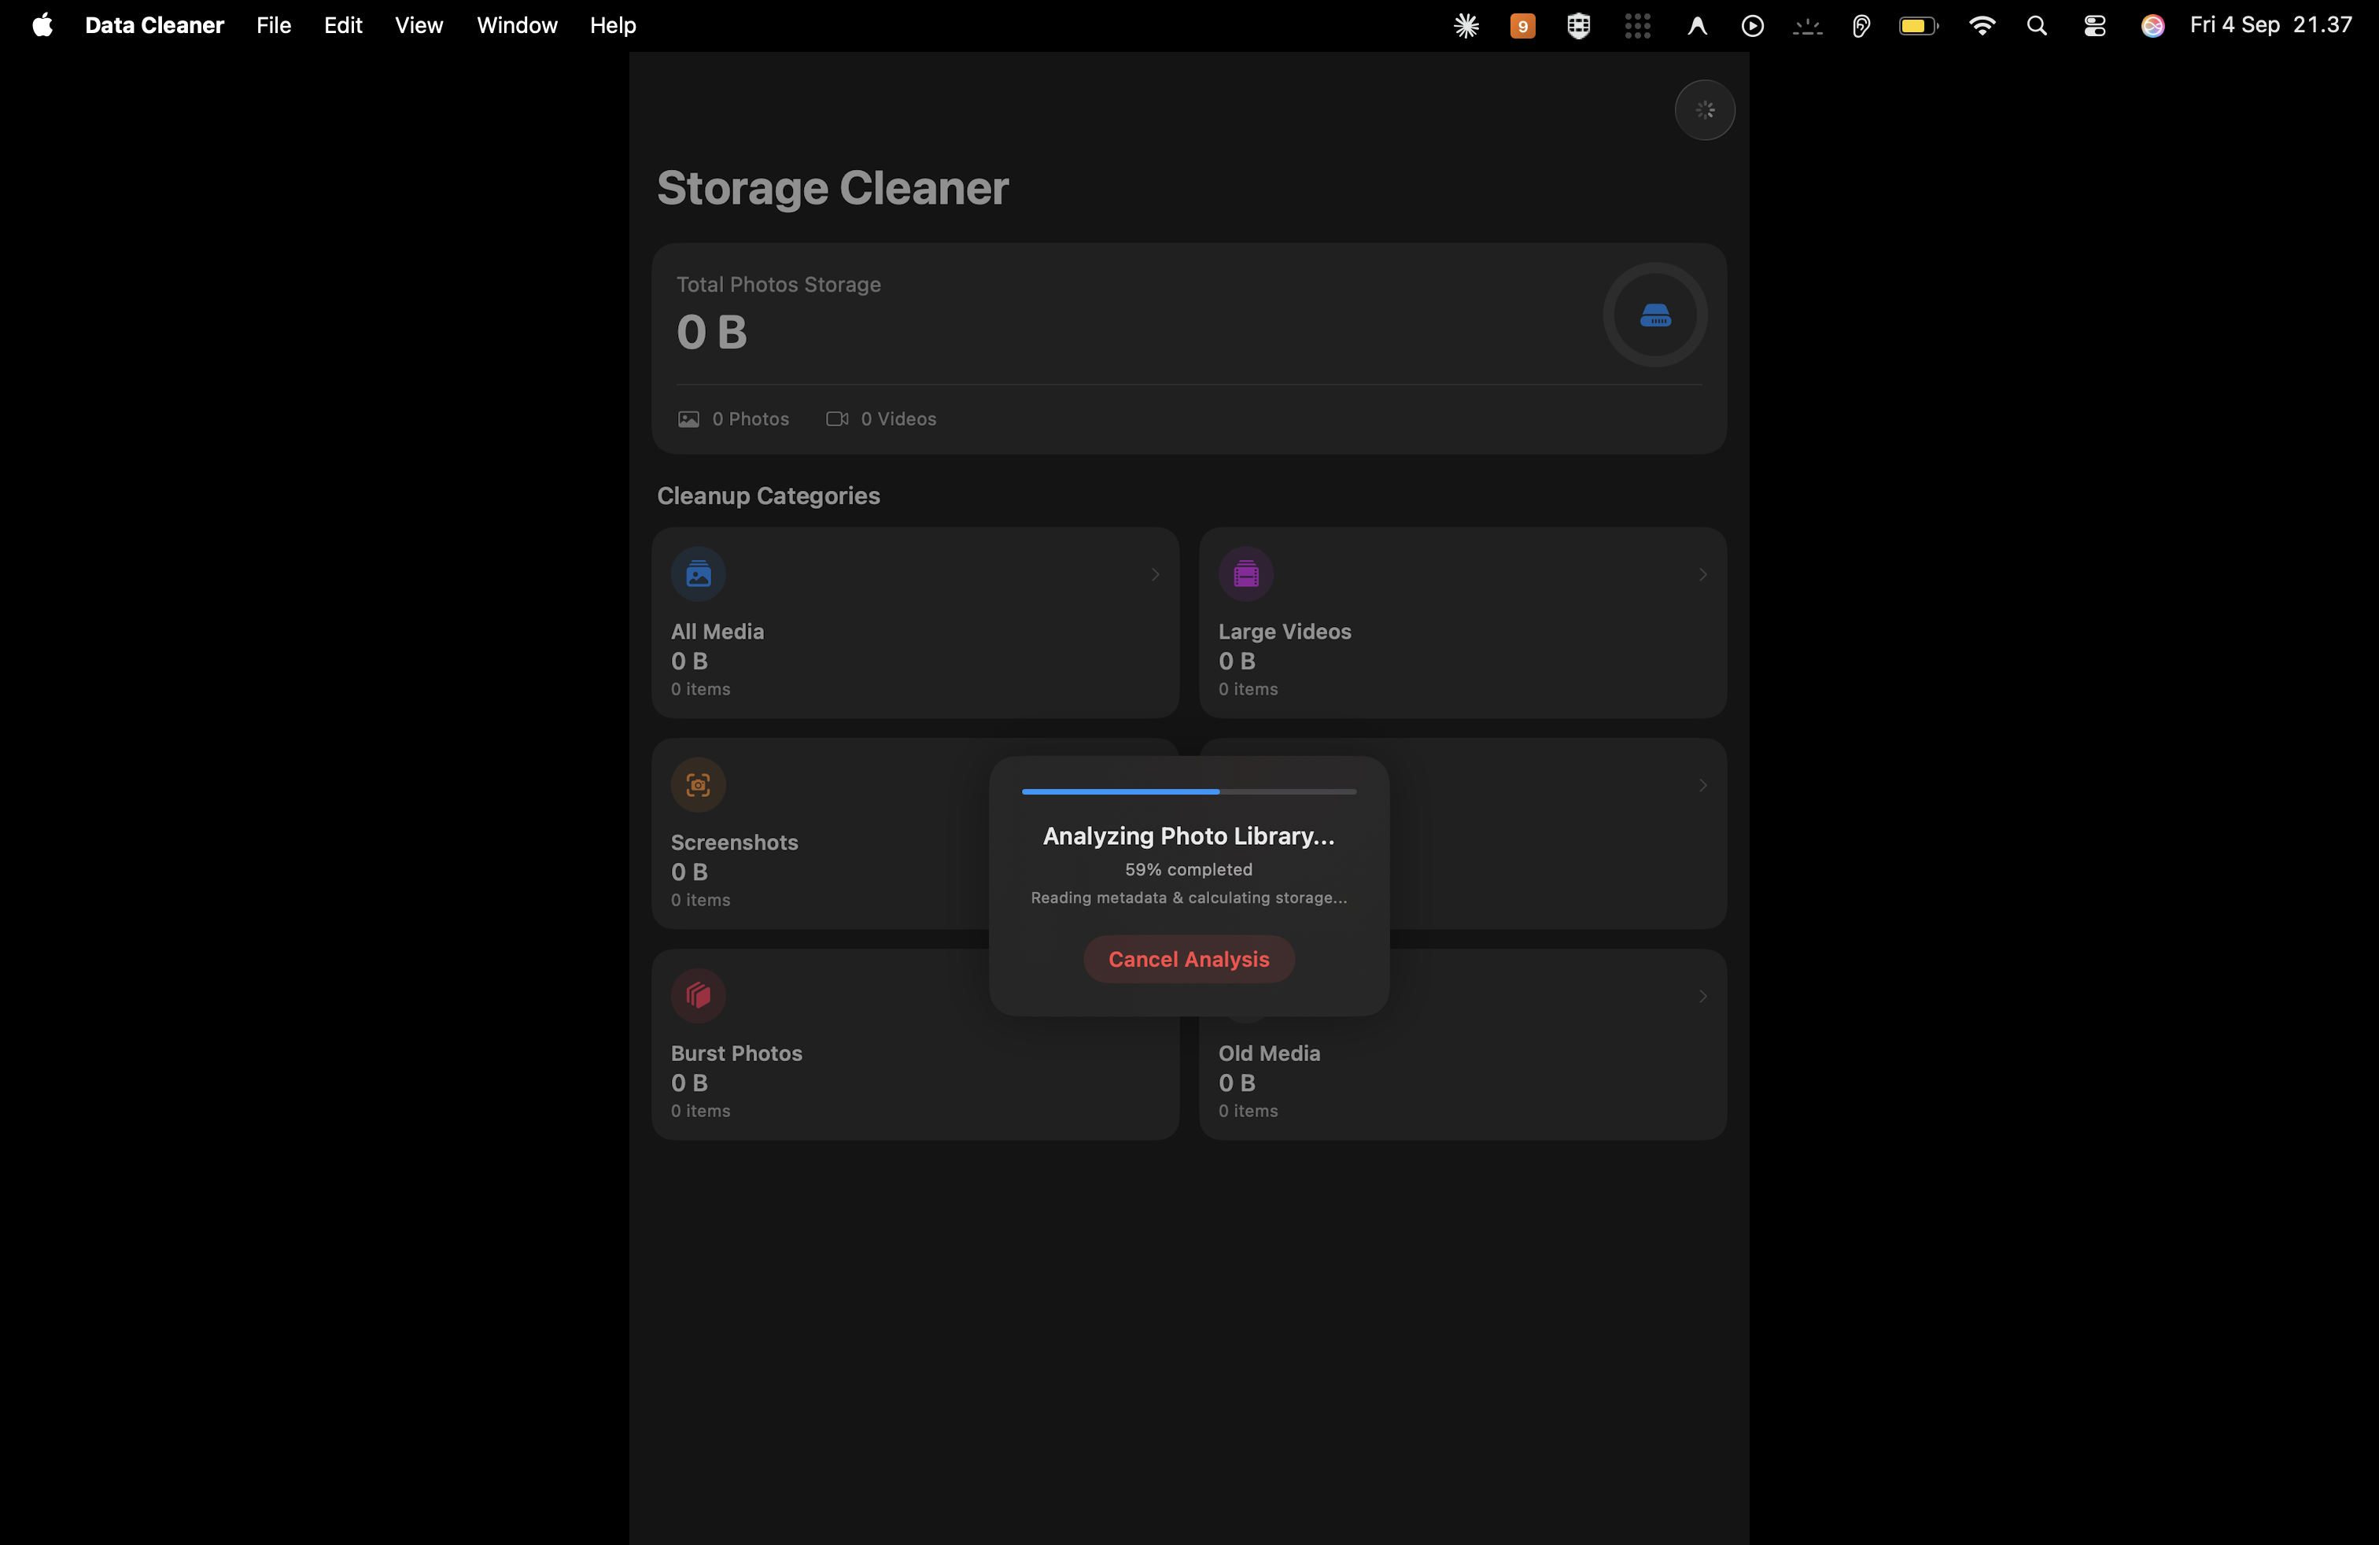The width and height of the screenshot is (2379, 1545).
Task: Open the Apple menu
Action: point(42,25)
